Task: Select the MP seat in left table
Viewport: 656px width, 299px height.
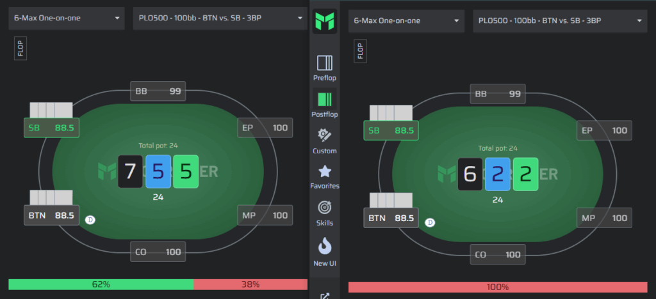Action: tap(265, 215)
